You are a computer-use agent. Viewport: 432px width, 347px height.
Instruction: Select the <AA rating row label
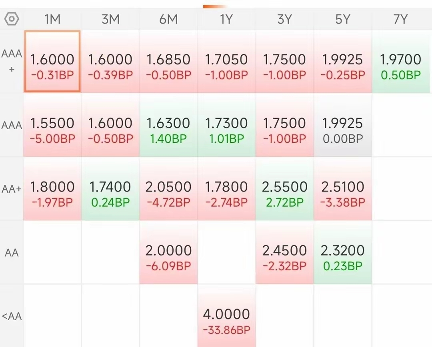click(x=12, y=316)
